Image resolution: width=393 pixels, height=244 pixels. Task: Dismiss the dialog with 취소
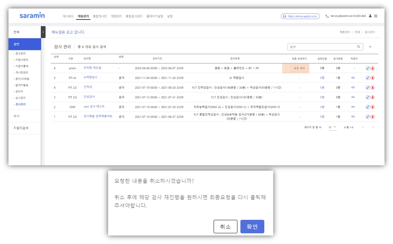(226, 227)
